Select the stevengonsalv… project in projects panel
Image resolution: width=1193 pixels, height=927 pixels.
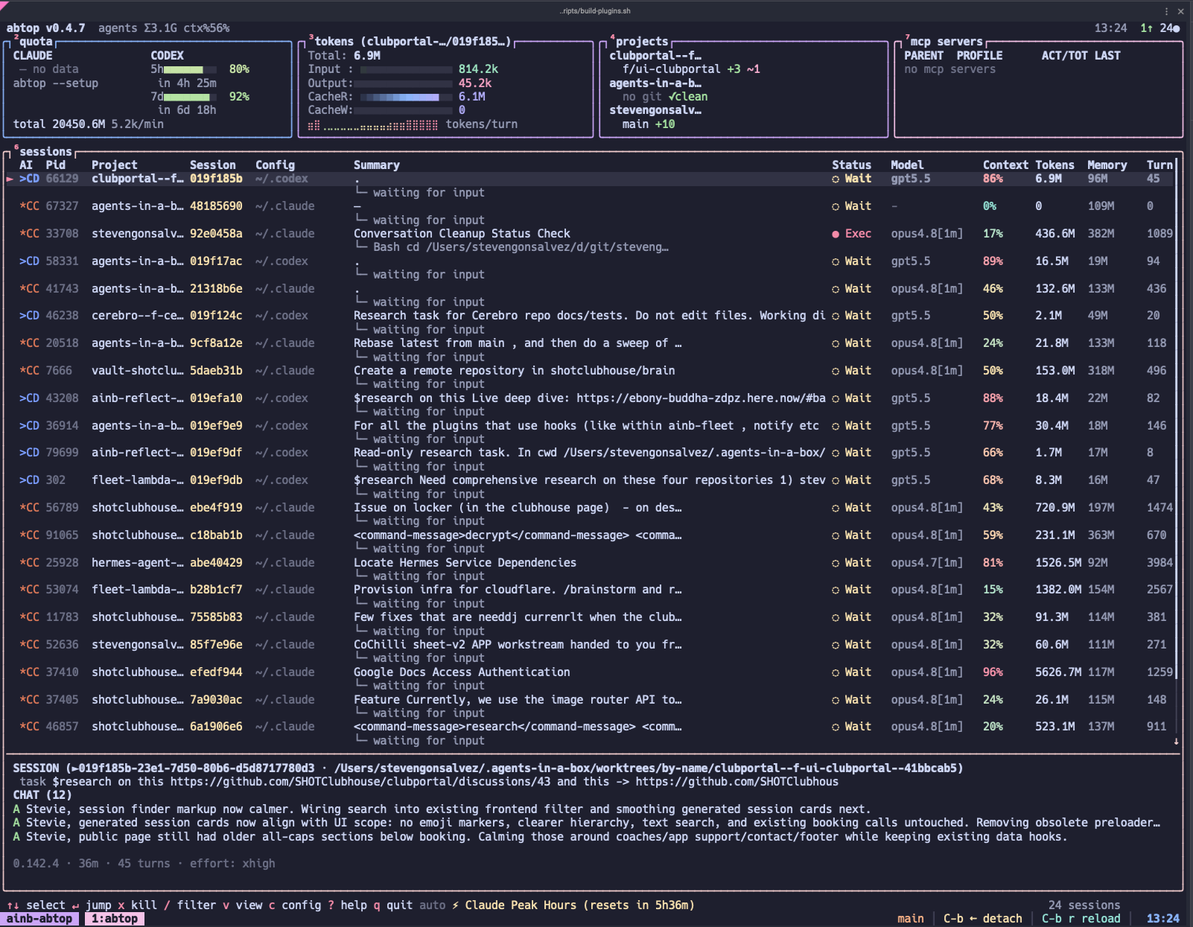pos(655,110)
